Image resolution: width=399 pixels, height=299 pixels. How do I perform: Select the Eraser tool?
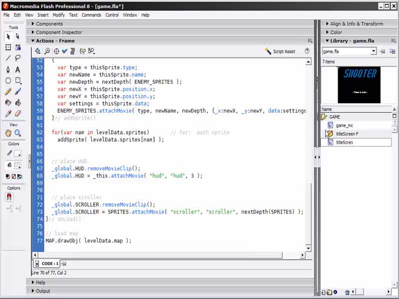(x=18, y=114)
